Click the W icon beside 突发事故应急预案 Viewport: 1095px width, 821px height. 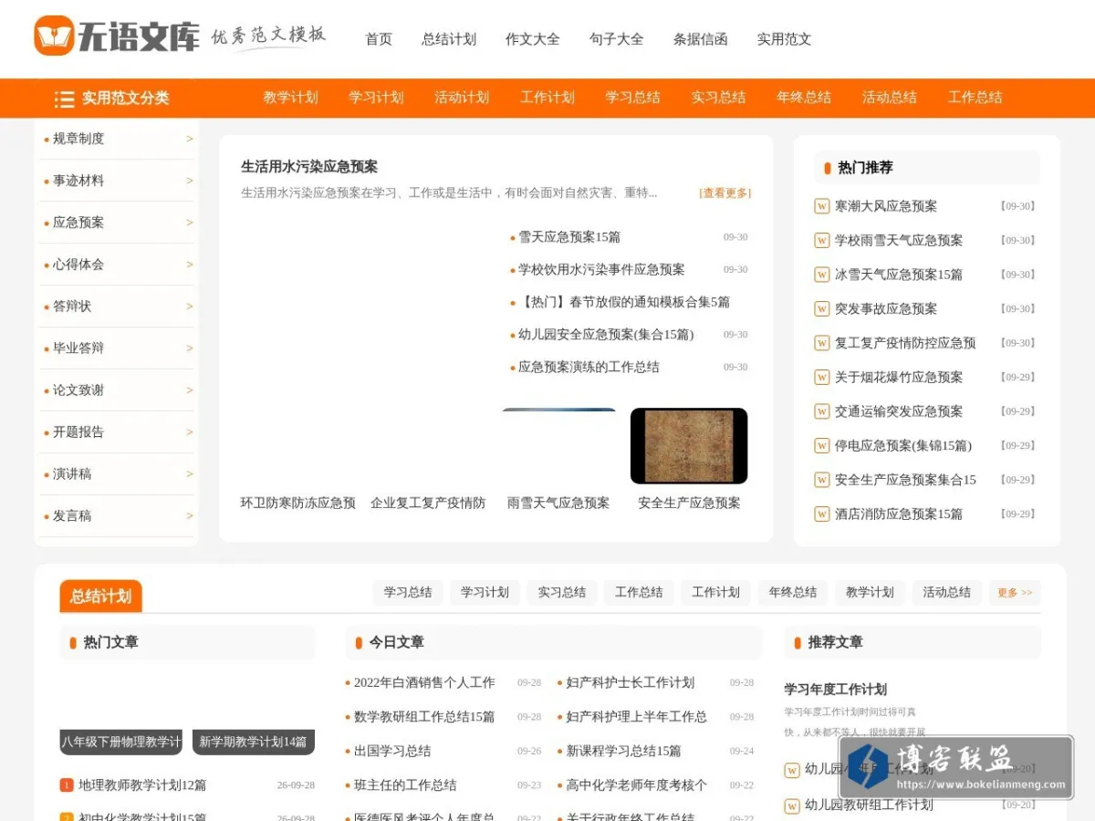(x=821, y=308)
